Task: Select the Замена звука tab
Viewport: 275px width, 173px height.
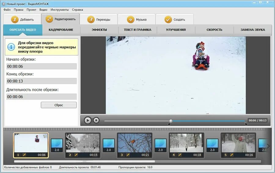Action: pos(253,30)
